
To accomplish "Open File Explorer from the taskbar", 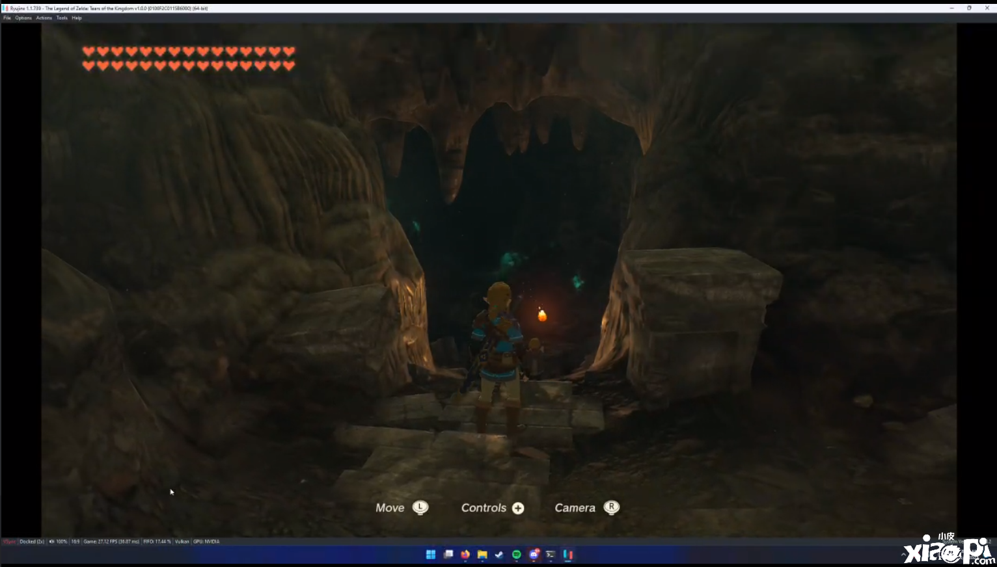I will 482,555.
